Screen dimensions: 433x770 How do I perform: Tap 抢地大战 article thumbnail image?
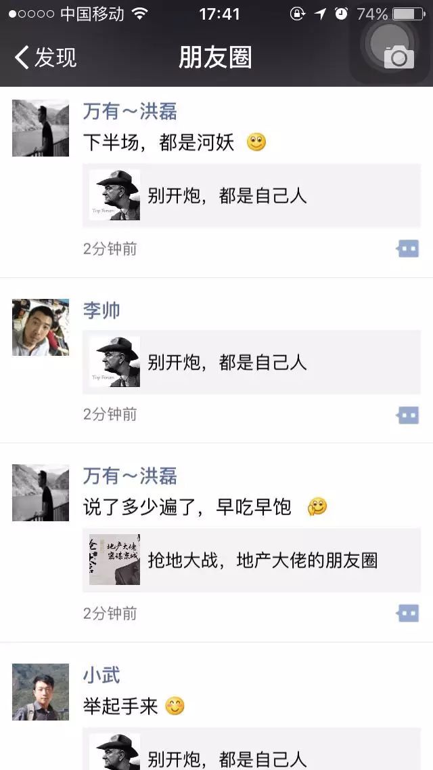[x=115, y=560]
